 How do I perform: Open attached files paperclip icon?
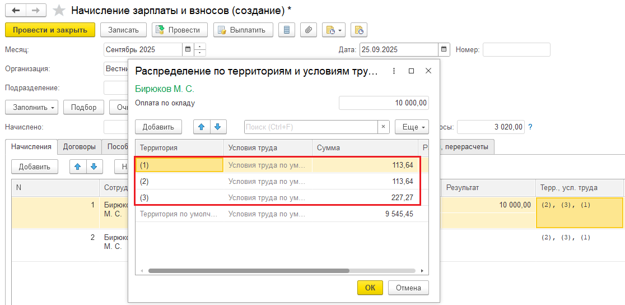308,30
